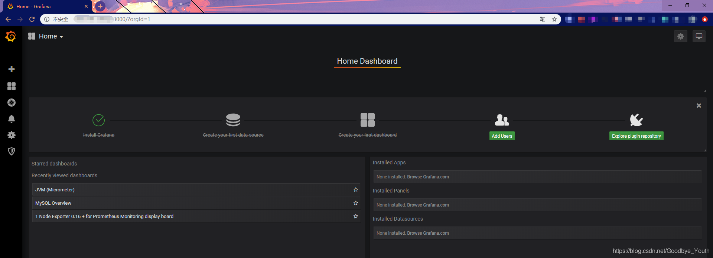Click Browse Grafana.com under Installed Datasources
This screenshot has width=713, height=258.
pos(428,233)
